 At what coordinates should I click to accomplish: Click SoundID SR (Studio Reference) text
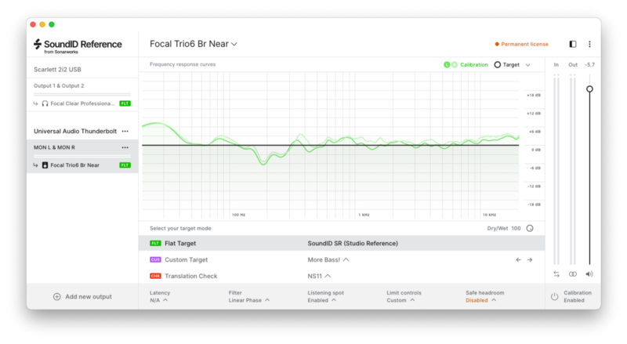coord(353,244)
